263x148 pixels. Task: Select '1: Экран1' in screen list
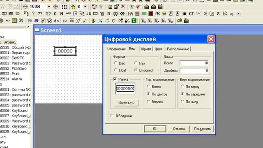8,42
